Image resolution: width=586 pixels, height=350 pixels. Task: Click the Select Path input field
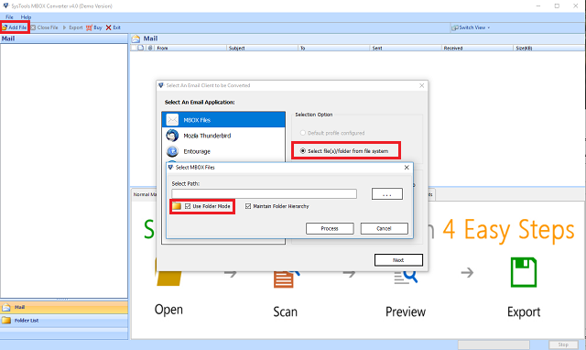point(264,193)
